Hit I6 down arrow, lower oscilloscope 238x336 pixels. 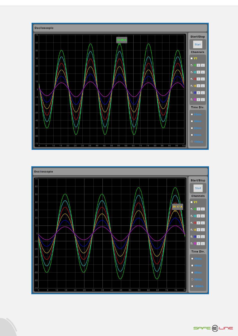(203, 243)
